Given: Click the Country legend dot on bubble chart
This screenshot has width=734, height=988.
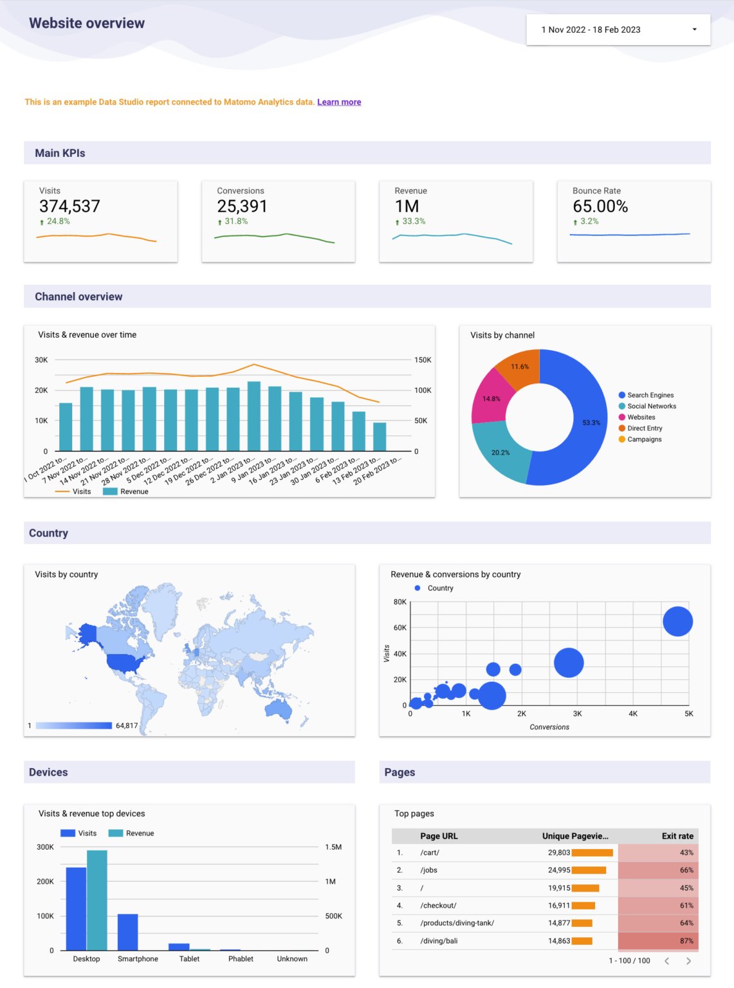Looking at the screenshot, I should point(417,588).
